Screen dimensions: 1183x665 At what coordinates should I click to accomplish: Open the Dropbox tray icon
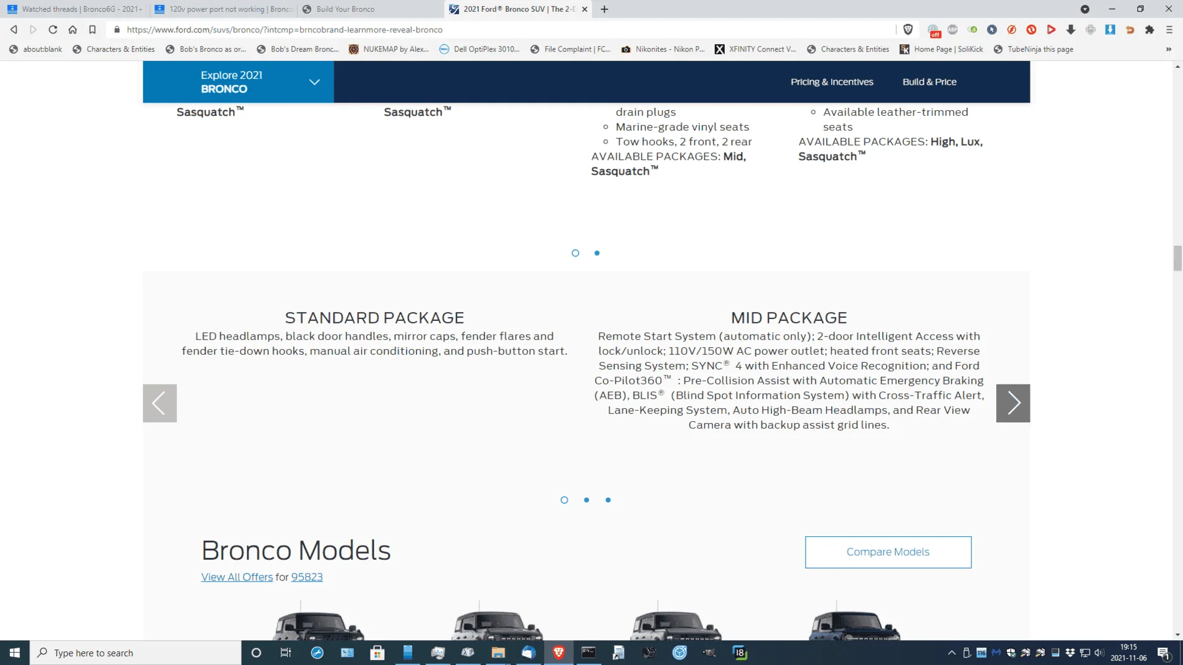coord(1070,653)
